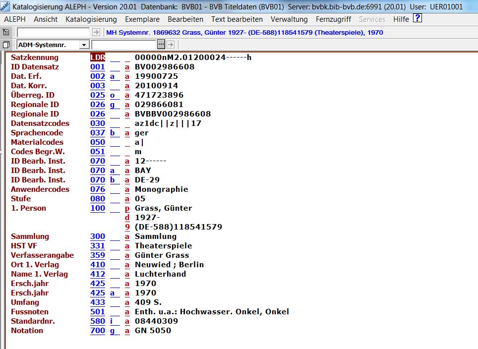Open the Text bearbeiten menu

tap(237, 19)
